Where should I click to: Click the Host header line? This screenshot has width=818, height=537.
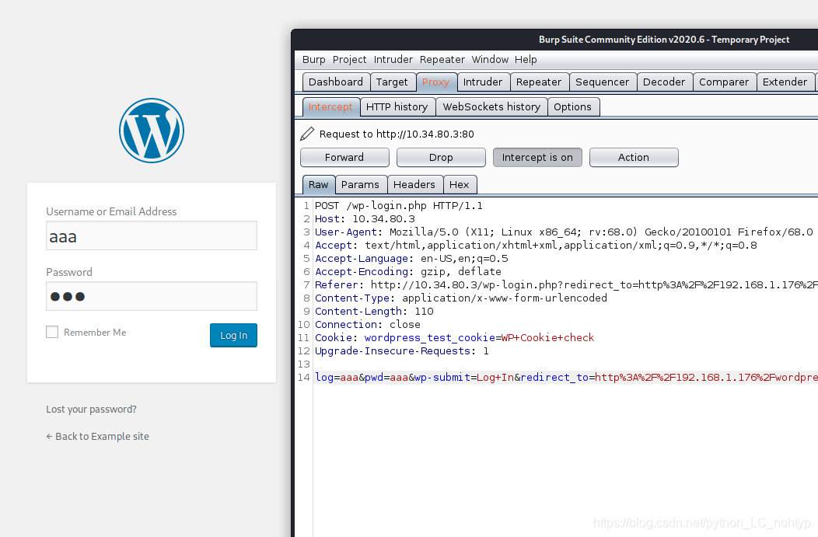(x=365, y=219)
